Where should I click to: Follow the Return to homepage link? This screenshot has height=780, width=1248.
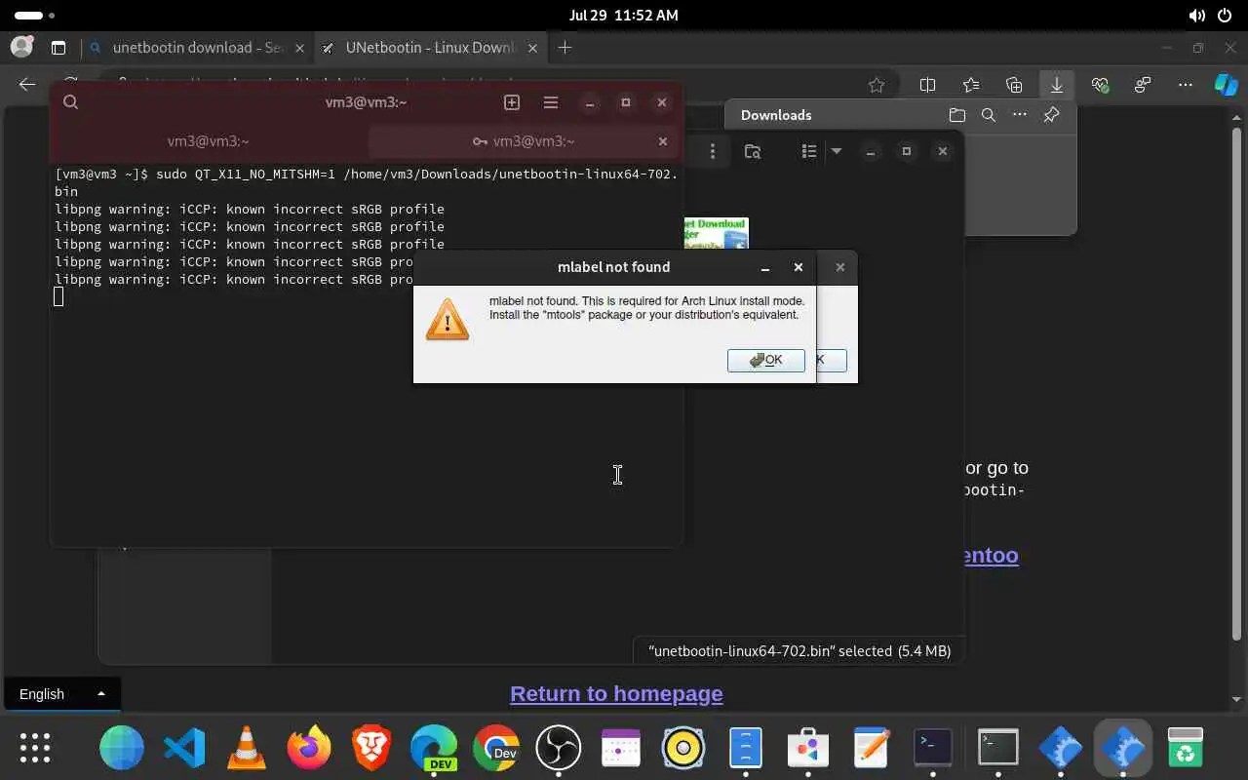(616, 694)
